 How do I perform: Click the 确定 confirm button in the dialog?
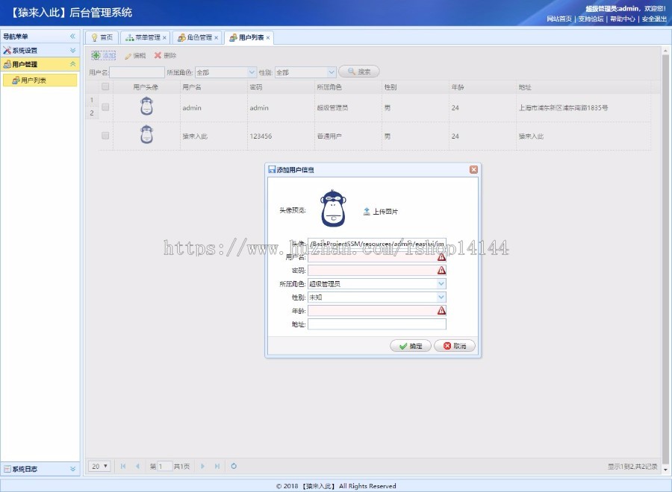click(x=409, y=345)
